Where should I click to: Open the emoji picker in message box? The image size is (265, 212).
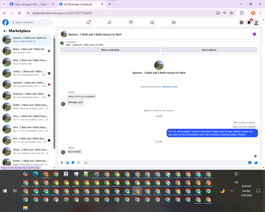click(x=250, y=163)
